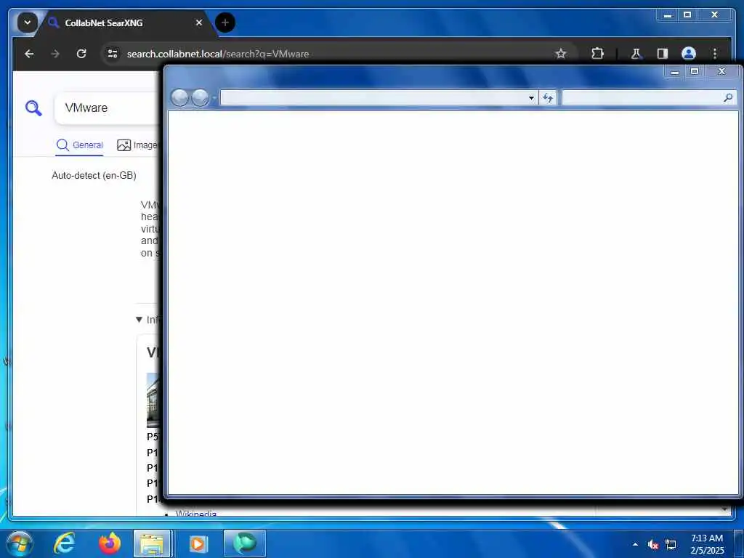The width and height of the screenshot is (744, 558).
Task: Close the front Explorer window
Action: (721, 72)
